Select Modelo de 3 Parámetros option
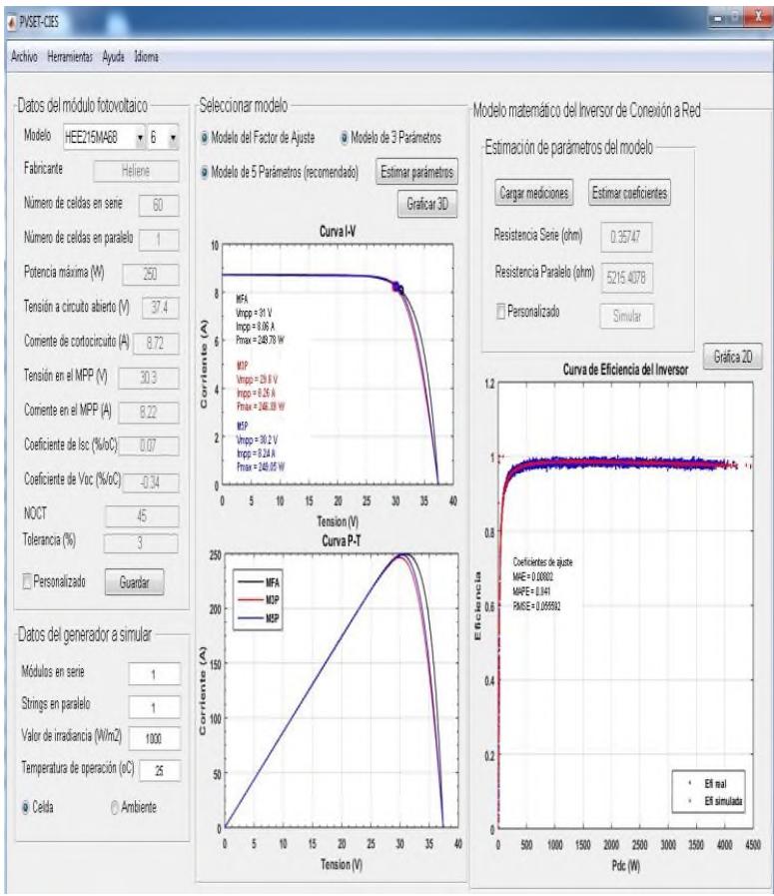Screen dimensions: 774x896 346,137
